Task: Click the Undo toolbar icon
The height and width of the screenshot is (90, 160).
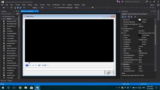Action: [24, 8]
